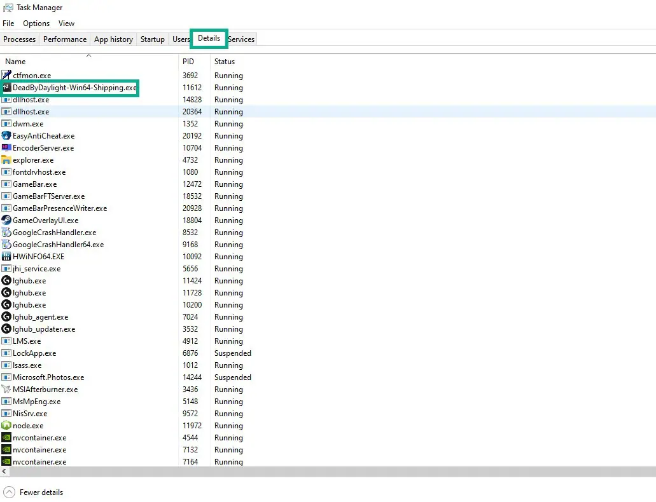This screenshot has height=502, width=656.
Task: Click the MSIAfterburner.exe plane icon
Action: (6, 390)
